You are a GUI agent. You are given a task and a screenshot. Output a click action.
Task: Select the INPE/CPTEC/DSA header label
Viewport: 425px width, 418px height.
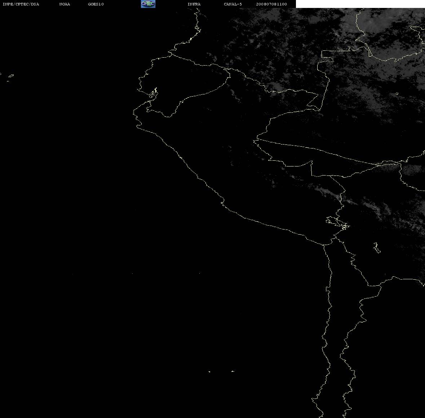click(21, 4)
